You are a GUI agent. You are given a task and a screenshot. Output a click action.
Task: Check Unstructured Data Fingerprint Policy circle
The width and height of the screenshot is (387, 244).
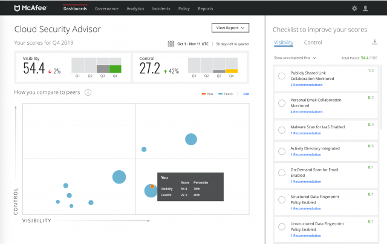(282, 226)
